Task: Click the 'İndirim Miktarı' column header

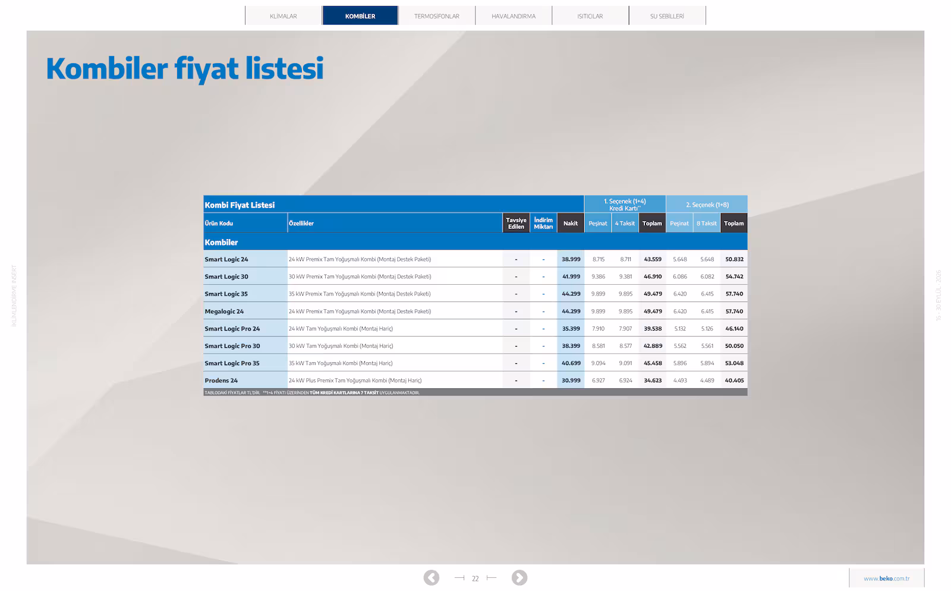Action: 543,224
